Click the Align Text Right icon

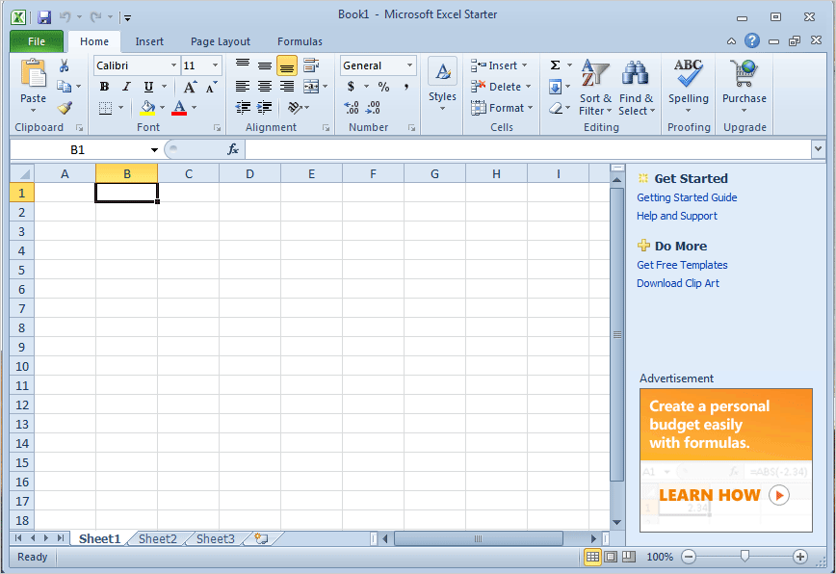(x=287, y=87)
